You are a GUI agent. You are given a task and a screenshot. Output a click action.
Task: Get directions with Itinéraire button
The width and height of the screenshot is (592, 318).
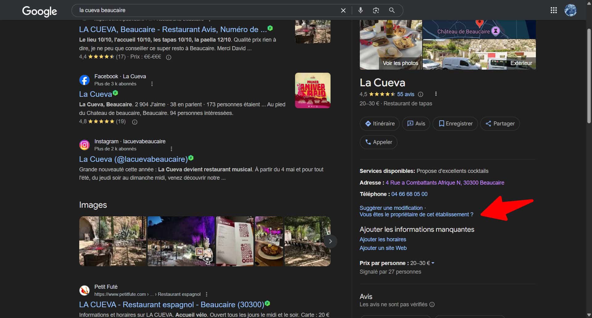(380, 124)
